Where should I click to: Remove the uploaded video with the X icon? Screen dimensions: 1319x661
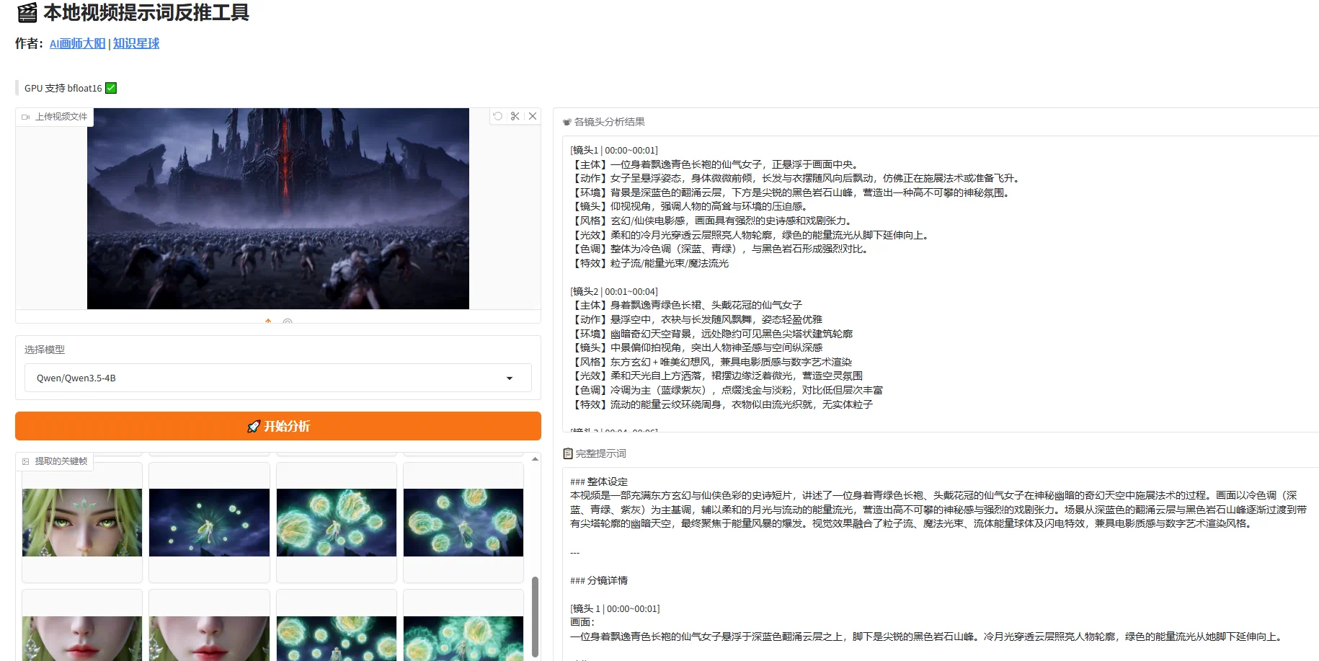533,116
